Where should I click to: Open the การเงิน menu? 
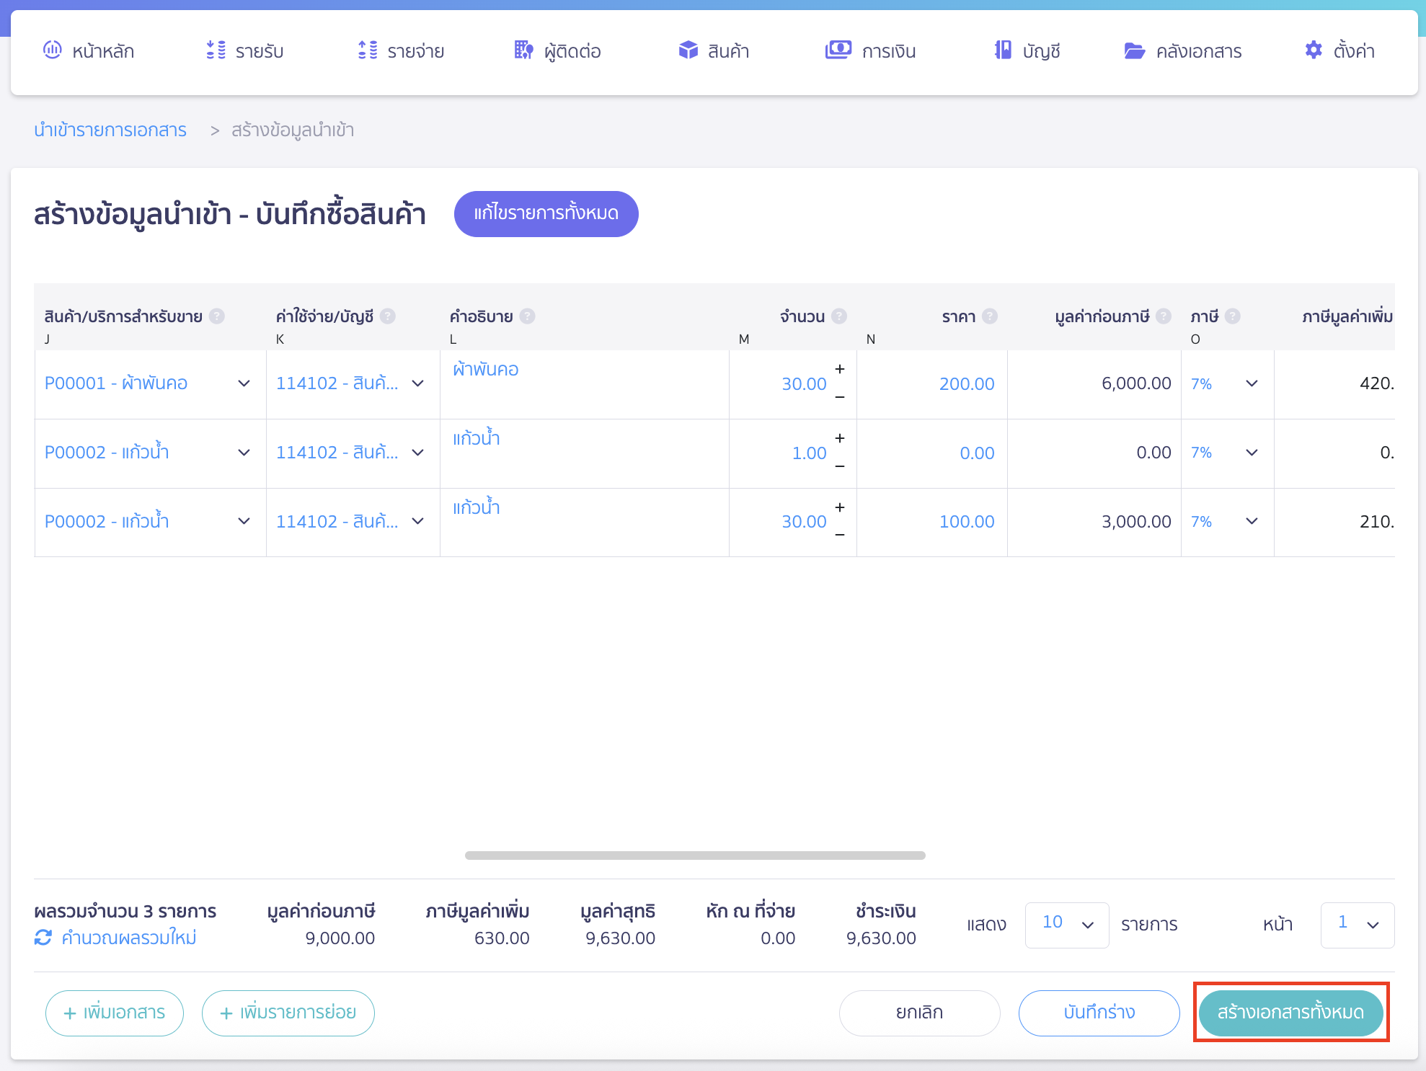870,50
